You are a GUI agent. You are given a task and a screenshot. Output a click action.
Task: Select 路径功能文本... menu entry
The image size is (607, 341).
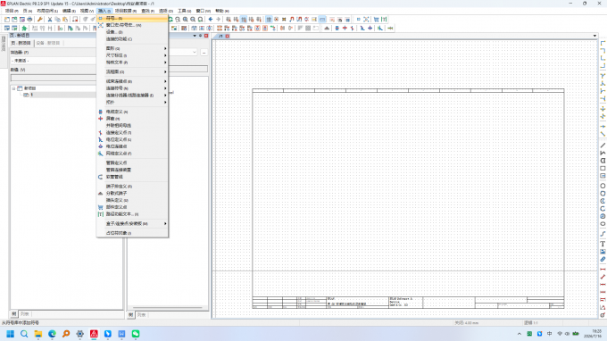click(132, 214)
